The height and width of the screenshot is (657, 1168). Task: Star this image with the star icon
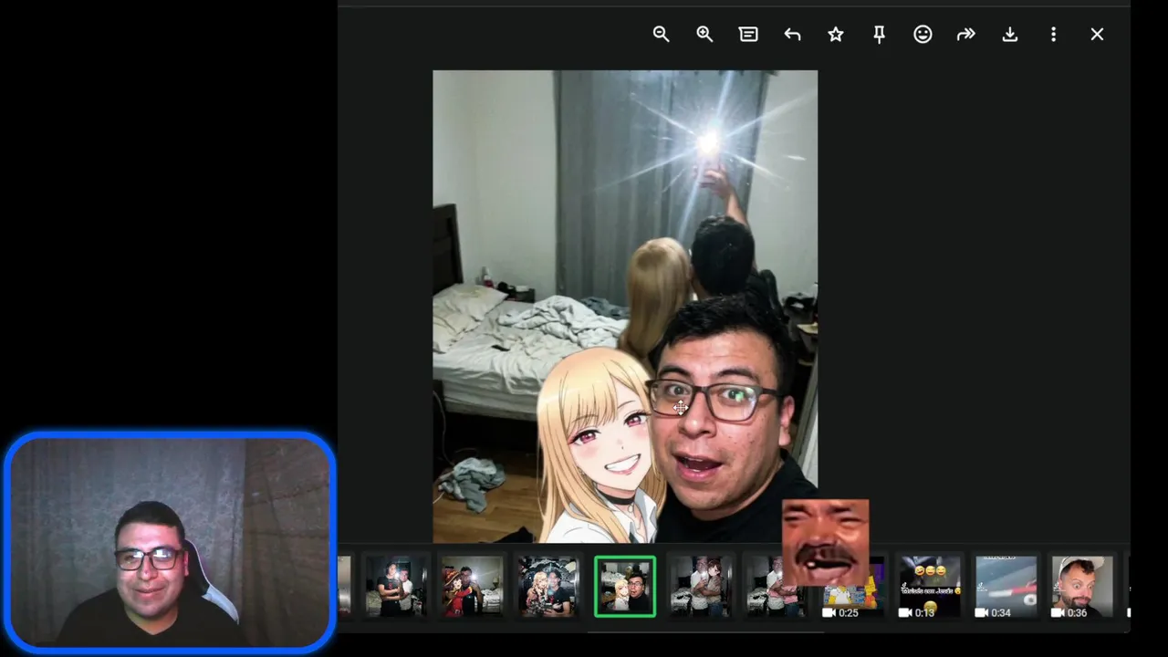[x=836, y=34]
